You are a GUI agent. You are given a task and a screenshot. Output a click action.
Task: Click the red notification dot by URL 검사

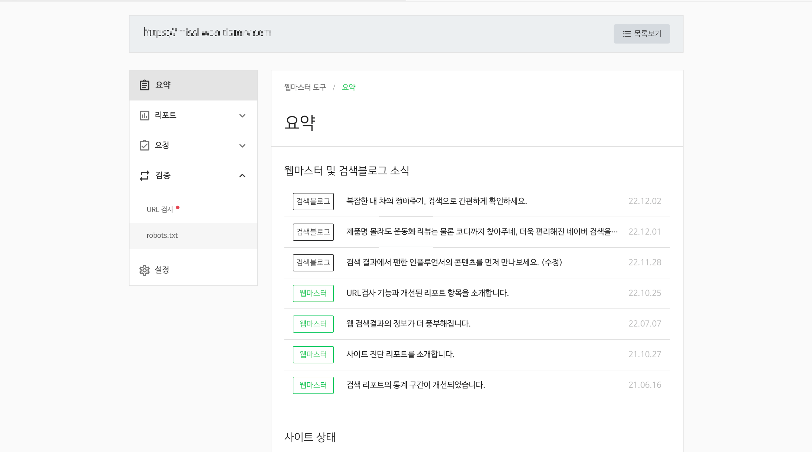click(178, 207)
